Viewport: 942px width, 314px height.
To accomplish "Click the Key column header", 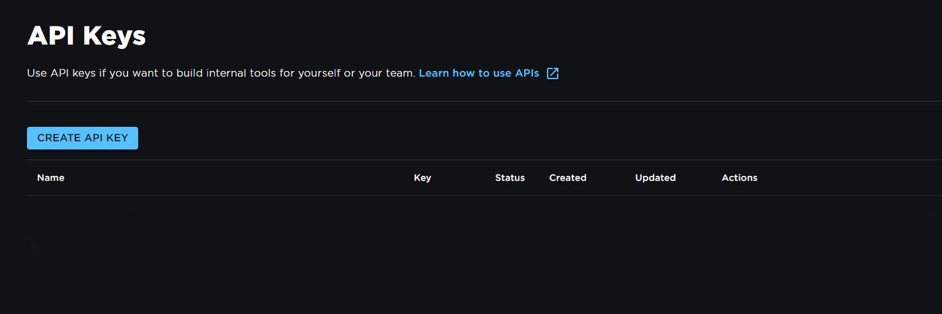I will click(423, 178).
